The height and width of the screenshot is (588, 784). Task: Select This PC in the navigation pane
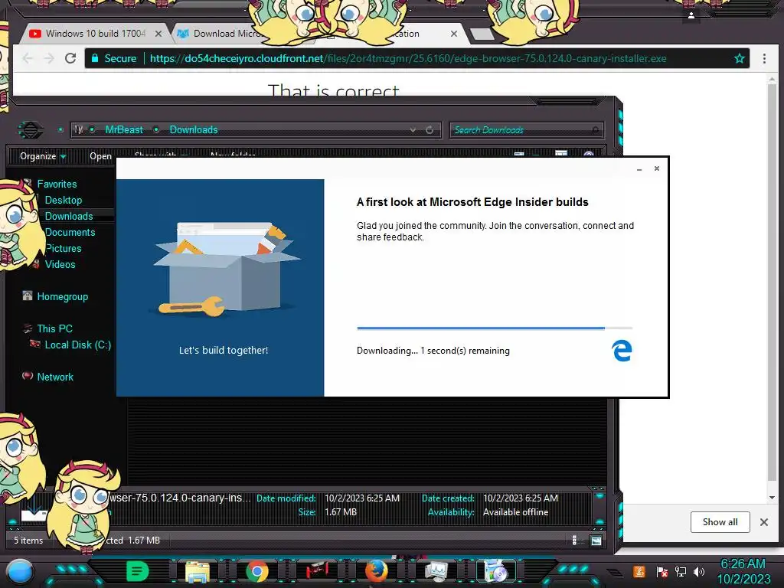[55, 328]
